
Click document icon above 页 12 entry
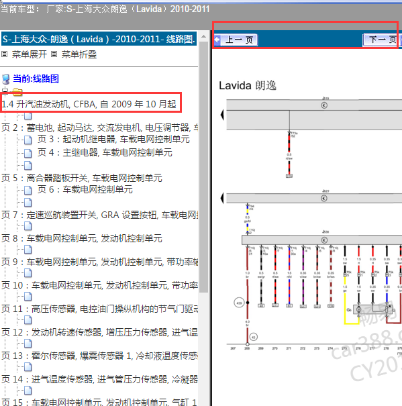[28, 320]
